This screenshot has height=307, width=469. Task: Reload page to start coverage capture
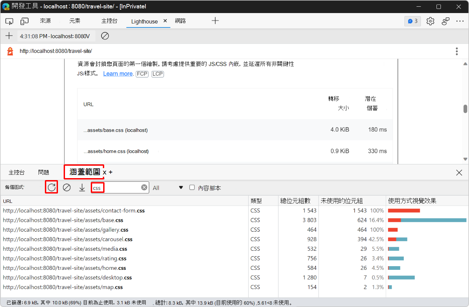point(51,187)
